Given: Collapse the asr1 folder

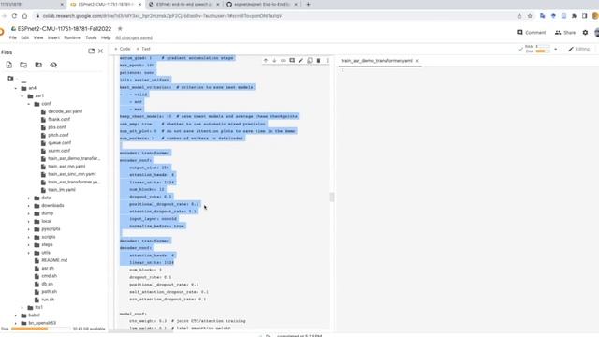Looking at the screenshot, I should (x=22, y=95).
